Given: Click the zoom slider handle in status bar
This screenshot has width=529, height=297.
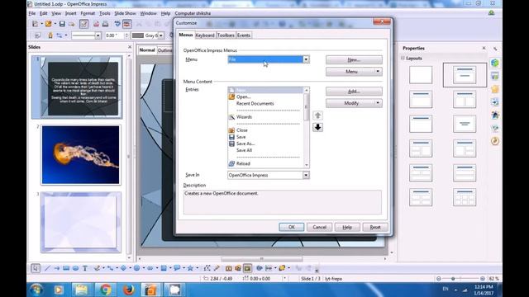Looking at the screenshot, I should [x=453, y=279].
